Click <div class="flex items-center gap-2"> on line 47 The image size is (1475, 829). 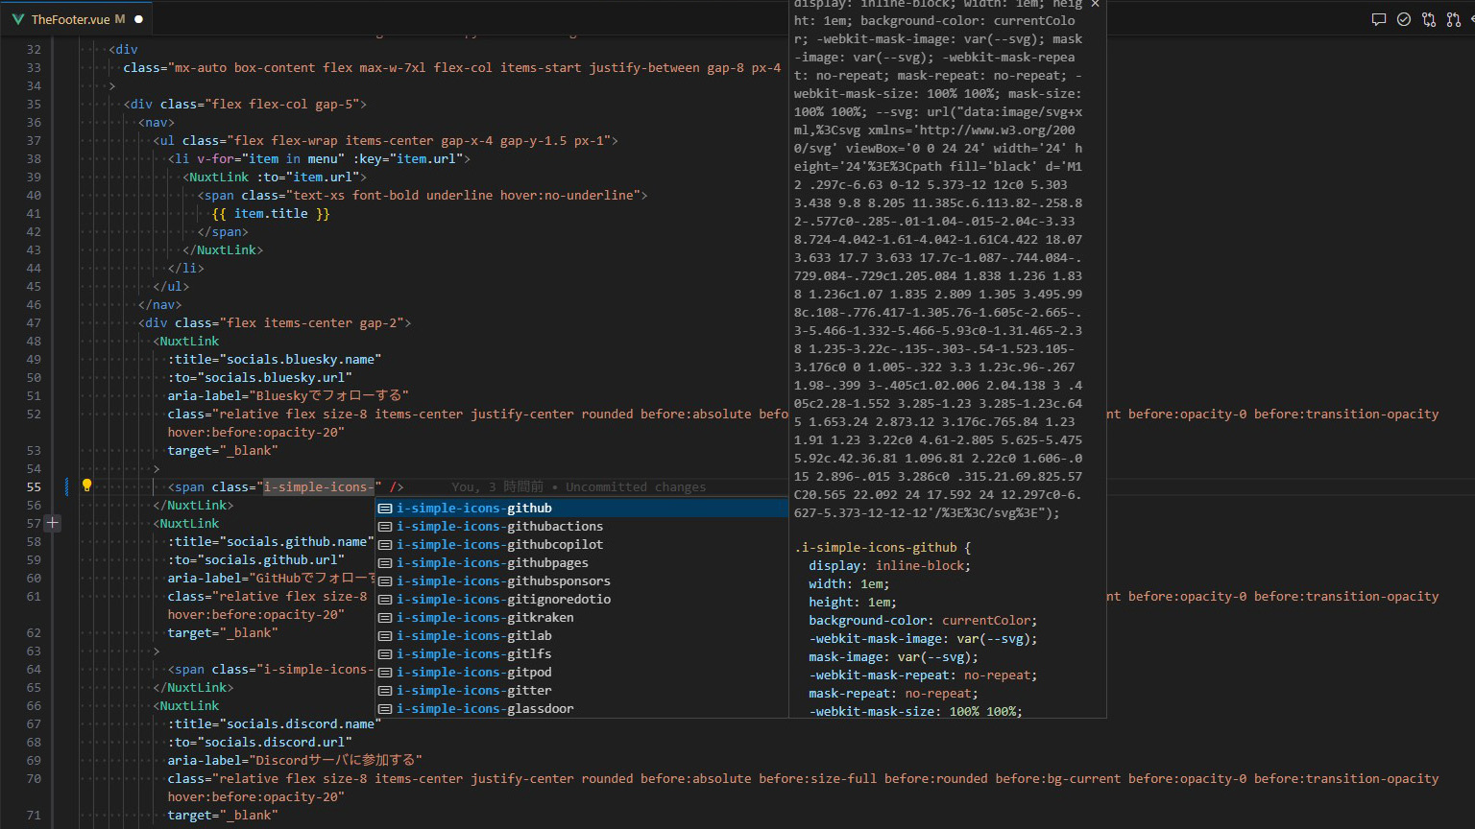(x=275, y=323)
